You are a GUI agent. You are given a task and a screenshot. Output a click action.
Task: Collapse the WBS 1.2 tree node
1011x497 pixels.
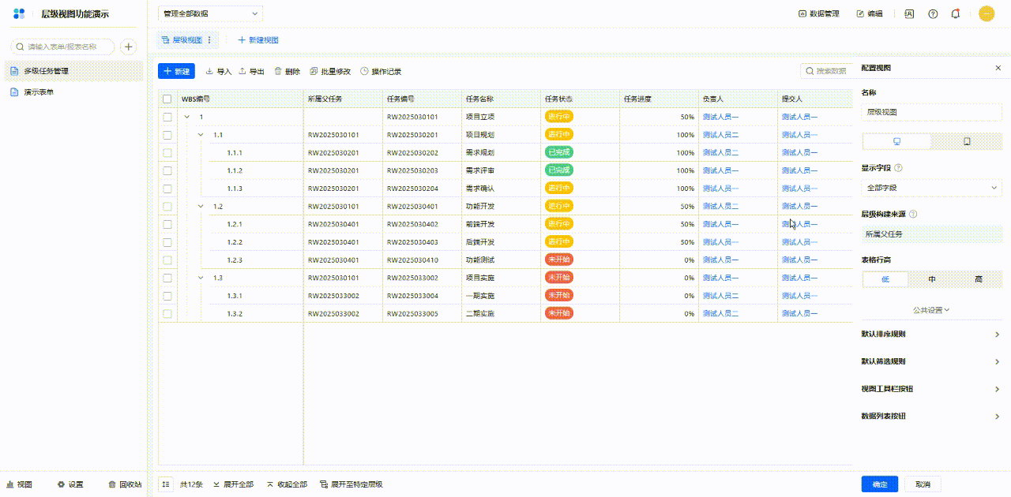tap(201, 207)
